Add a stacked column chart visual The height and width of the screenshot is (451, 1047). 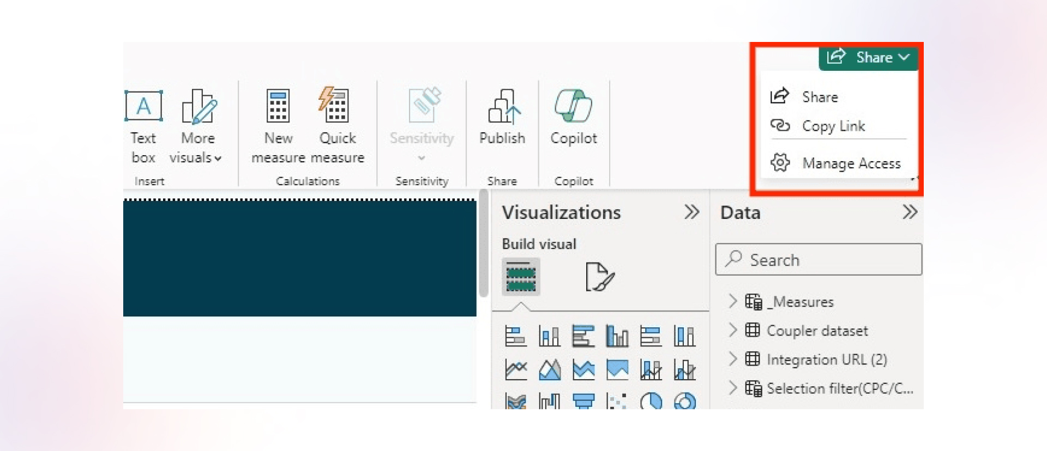(549, 336)
